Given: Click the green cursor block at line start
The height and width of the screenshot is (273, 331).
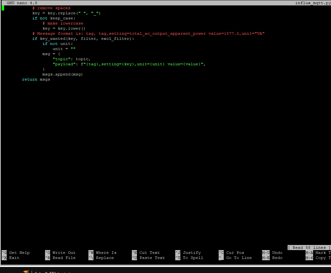Looking at the screenshot, I should pos(3,8).
